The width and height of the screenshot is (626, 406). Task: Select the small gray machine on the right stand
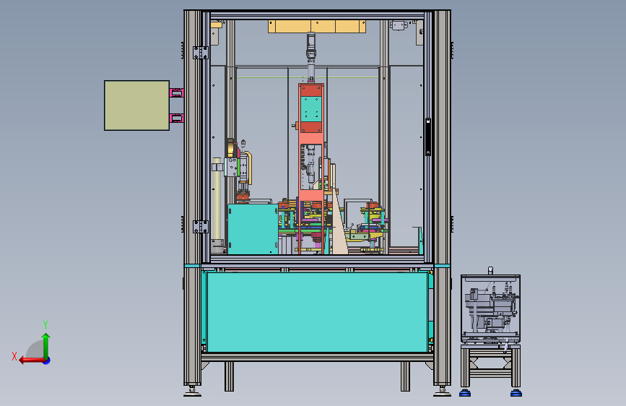(491, 308)
